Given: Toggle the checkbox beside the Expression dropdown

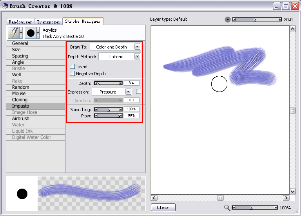Looking at the screenshot, I should (x=138, y=92).
